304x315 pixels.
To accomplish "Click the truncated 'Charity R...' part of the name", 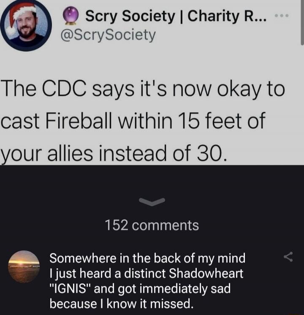I will pos(227,16).
